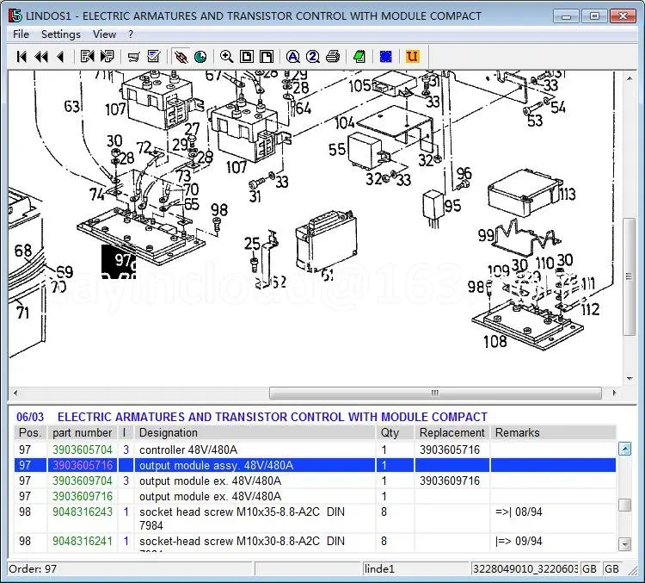
Task: Click the checklist order form icon
Action: 154,57
